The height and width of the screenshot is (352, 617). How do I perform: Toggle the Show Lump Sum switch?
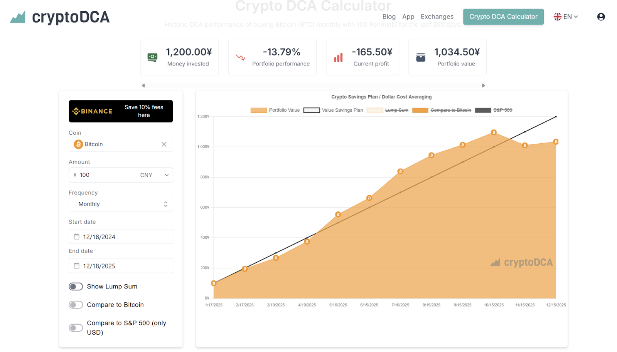76,287
